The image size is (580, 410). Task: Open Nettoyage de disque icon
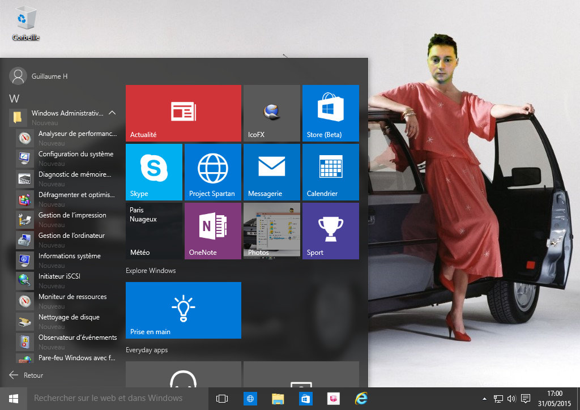click(x=25, y=322)
